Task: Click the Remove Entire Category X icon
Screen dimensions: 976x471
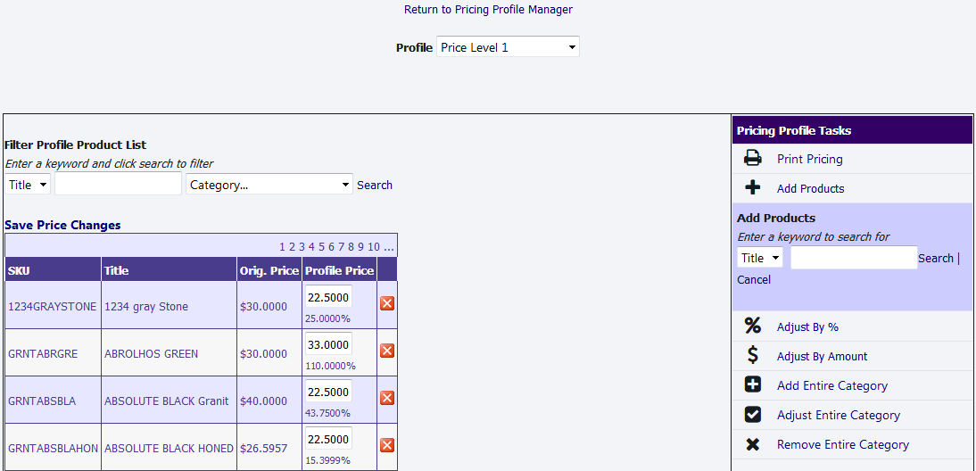Action: click(753, 444)
